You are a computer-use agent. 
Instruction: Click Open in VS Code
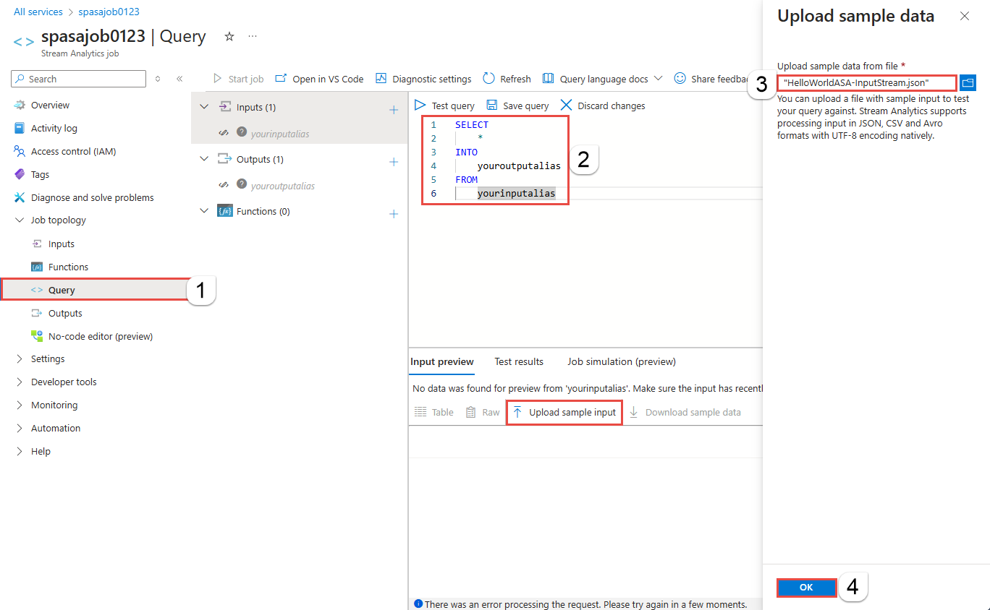pos(319,79)
